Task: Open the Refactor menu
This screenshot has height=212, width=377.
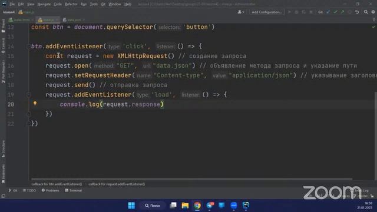Action: coord(71,4)
